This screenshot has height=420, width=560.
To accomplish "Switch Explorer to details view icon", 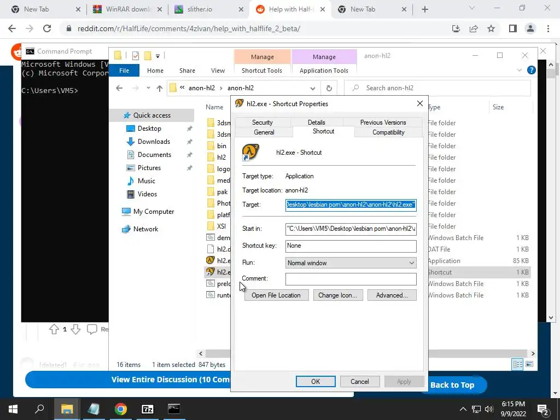I will (x=517, y=364).
